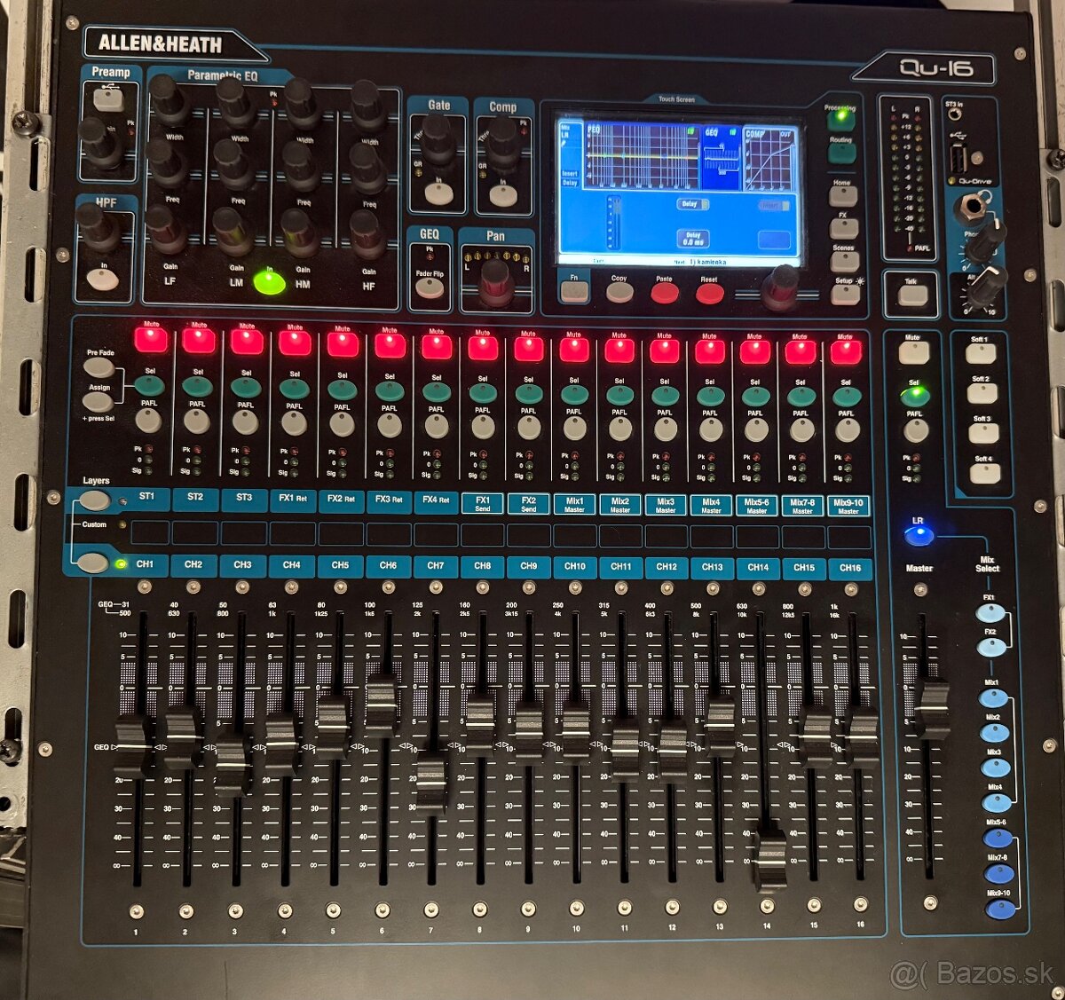Push the Processing key beside the screen
This screenshot has height=1000, width=1065.
point(840,119)
